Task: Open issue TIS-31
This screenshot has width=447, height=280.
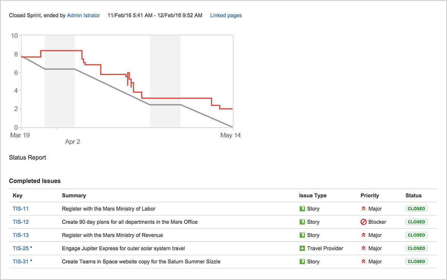Action: (20, 261)
